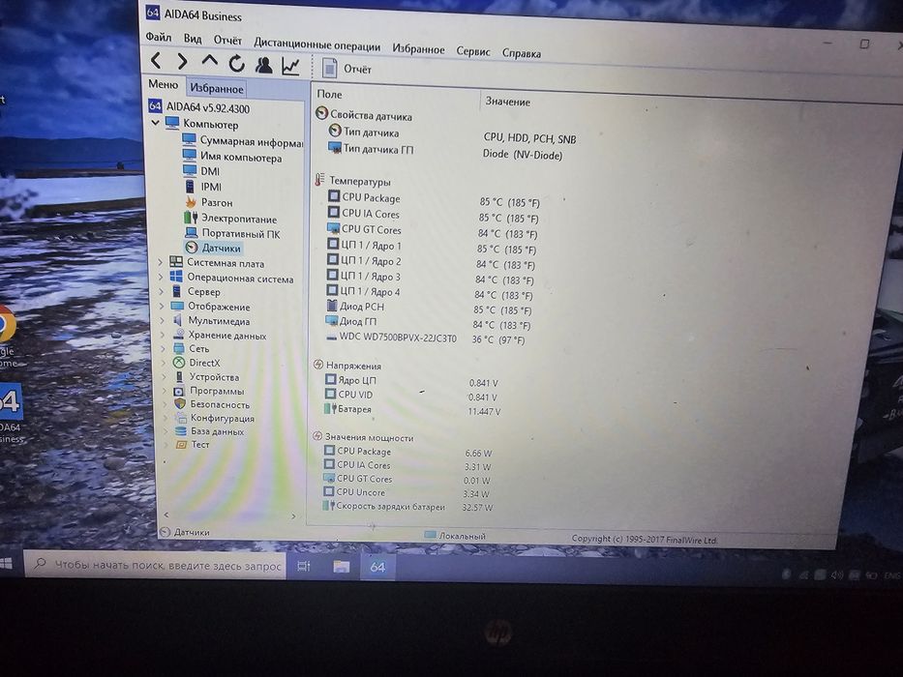This screenshot has width=903, height=677.
Task: Click the Безопасность shield icon
Action: (180, 403)
